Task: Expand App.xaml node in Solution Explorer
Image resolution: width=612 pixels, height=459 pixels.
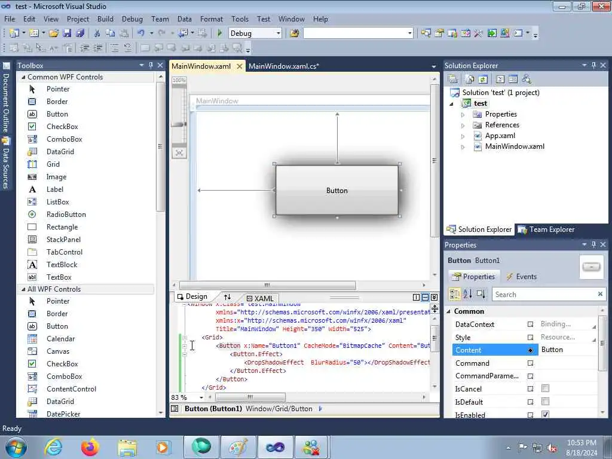Action: coord(463,137)
